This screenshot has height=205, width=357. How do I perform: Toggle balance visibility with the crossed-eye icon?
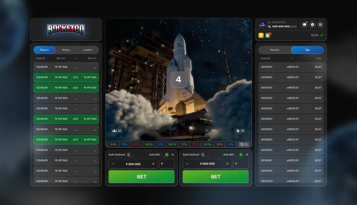coord(269,27)
